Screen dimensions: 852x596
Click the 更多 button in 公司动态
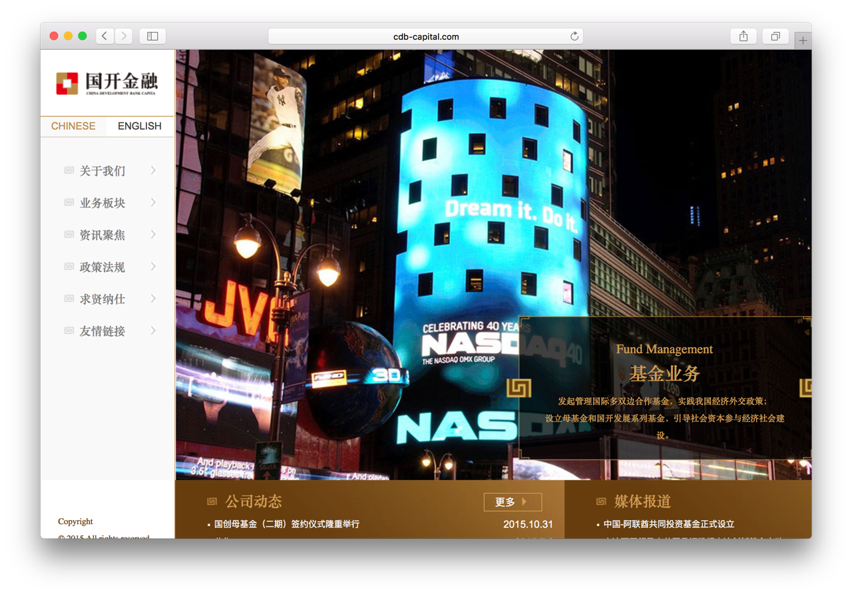tap(513, 502)
